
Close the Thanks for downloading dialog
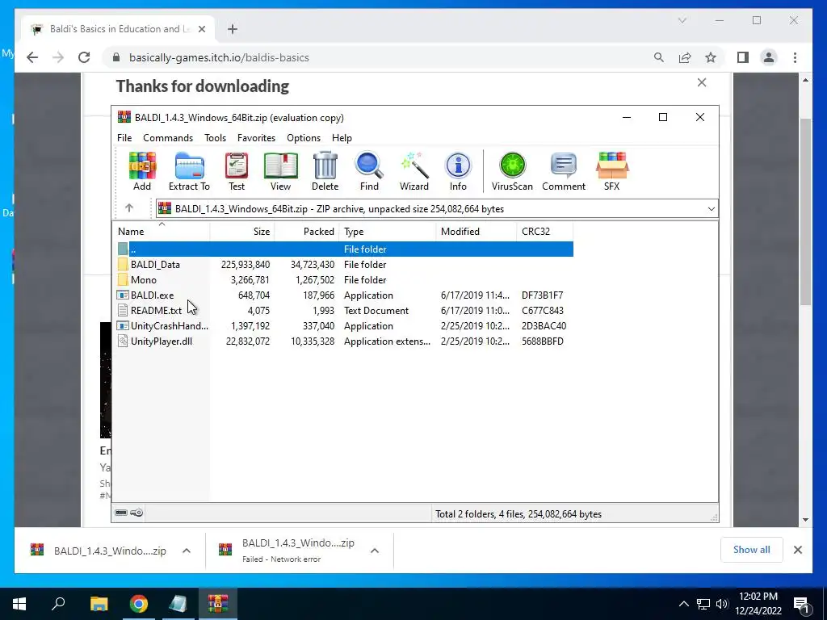(702, 82)
